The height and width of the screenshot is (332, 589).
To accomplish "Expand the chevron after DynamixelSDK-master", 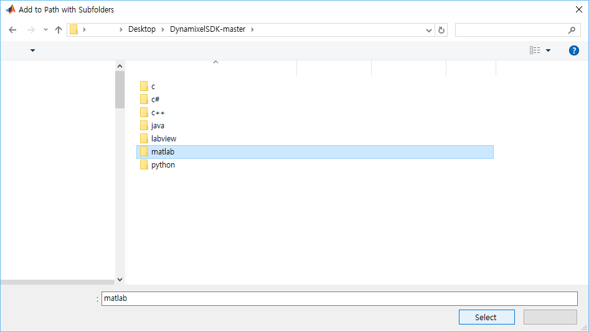I will [252, 29].
